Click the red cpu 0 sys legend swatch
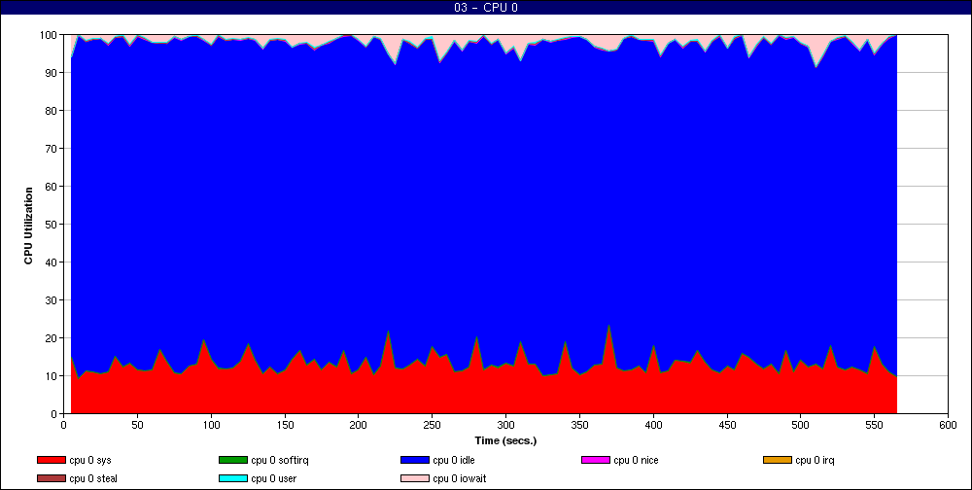 pyautogui.click(x=51, y=460)
